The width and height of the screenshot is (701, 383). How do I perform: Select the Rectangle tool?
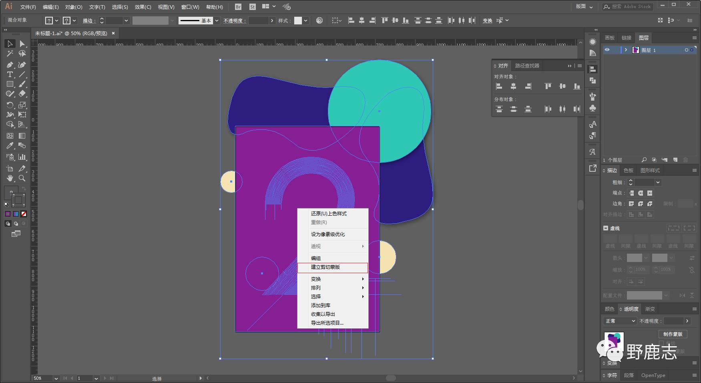coord(10,84)
